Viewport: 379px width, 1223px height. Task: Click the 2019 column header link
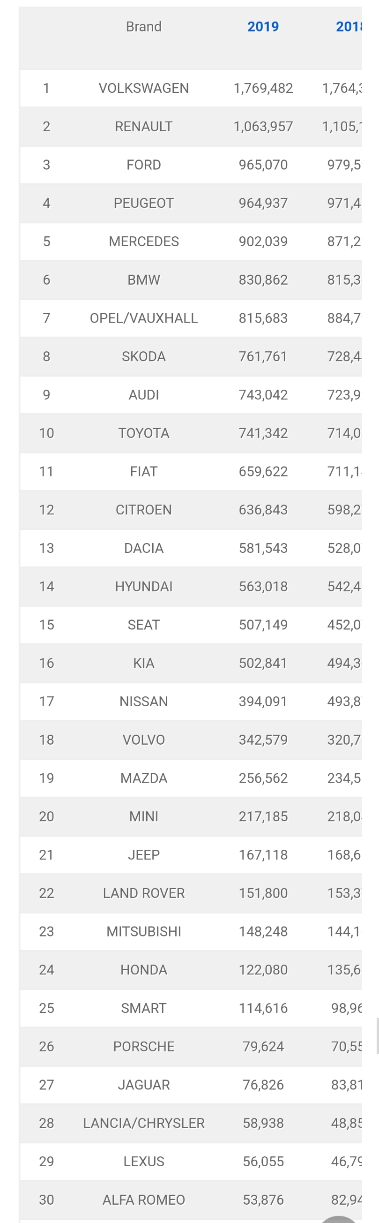click(263, 27)
